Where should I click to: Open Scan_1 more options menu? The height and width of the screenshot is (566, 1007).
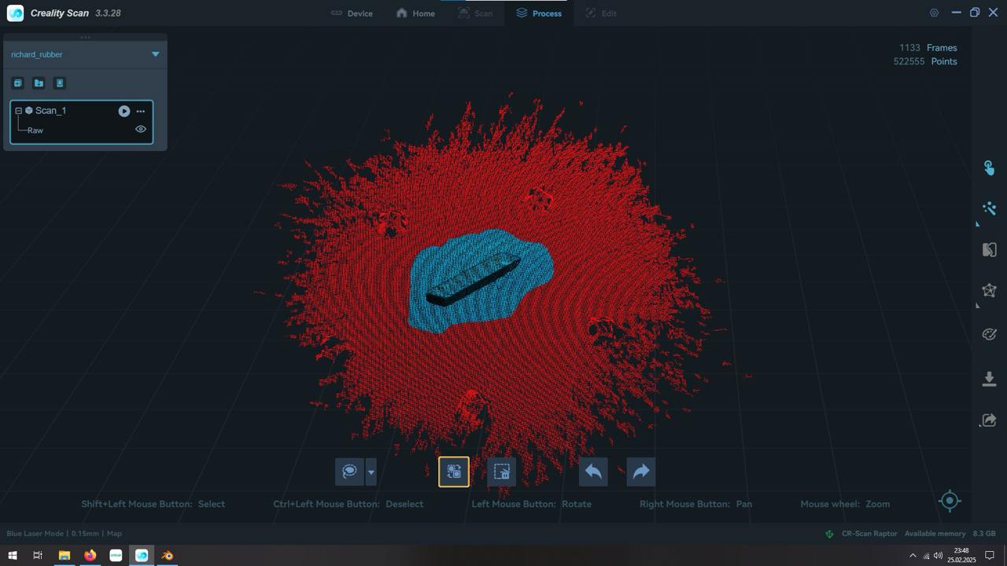pyautogui.click(x=141, y=111)
